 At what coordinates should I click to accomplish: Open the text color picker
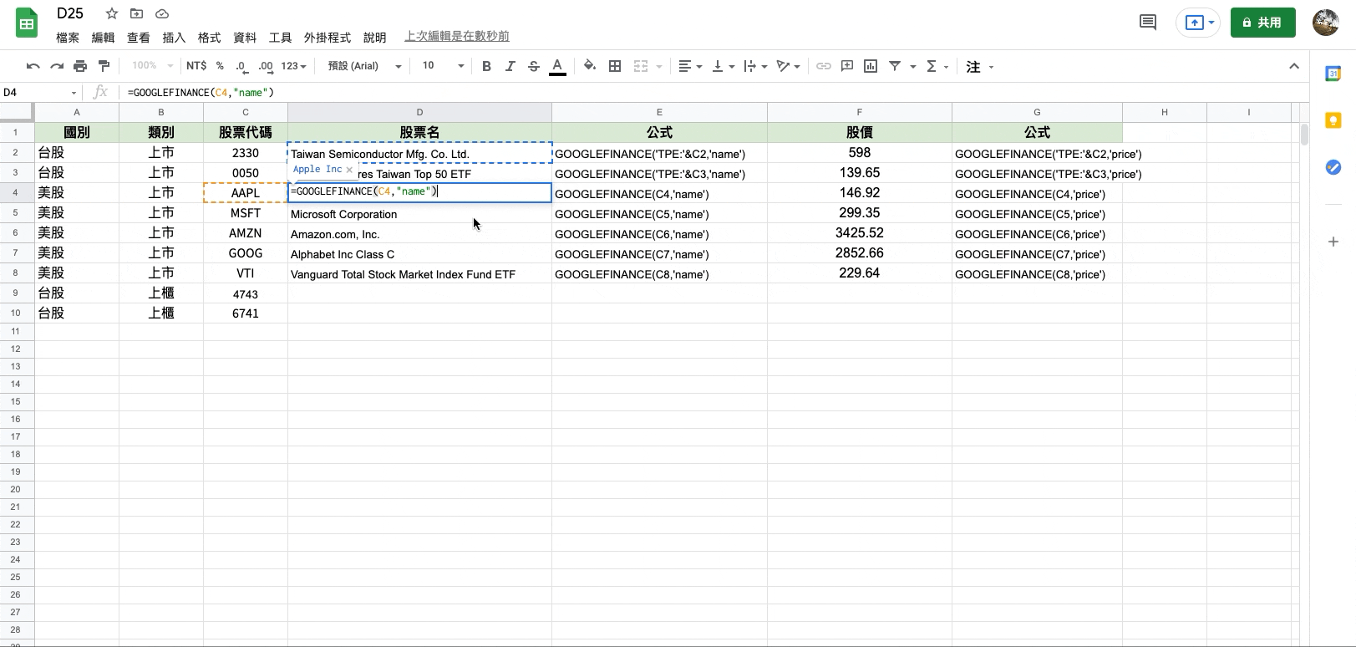tap(557, 66)
